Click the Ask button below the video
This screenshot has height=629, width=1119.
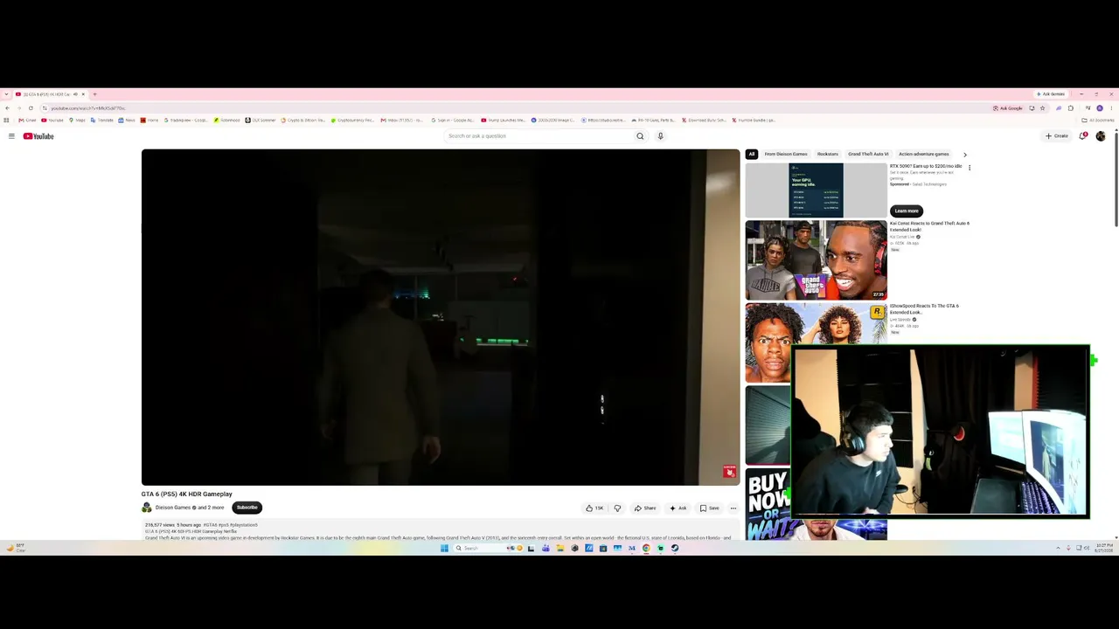[x=678, y=508]
